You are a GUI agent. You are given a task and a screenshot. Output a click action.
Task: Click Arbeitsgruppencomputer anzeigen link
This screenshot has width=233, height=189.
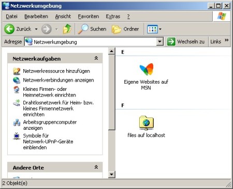50,125
